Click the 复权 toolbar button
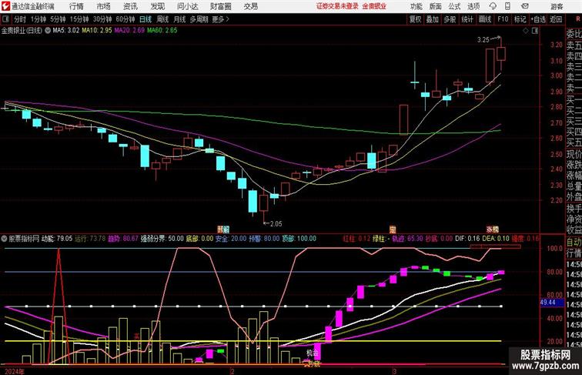 pos(416,19)
